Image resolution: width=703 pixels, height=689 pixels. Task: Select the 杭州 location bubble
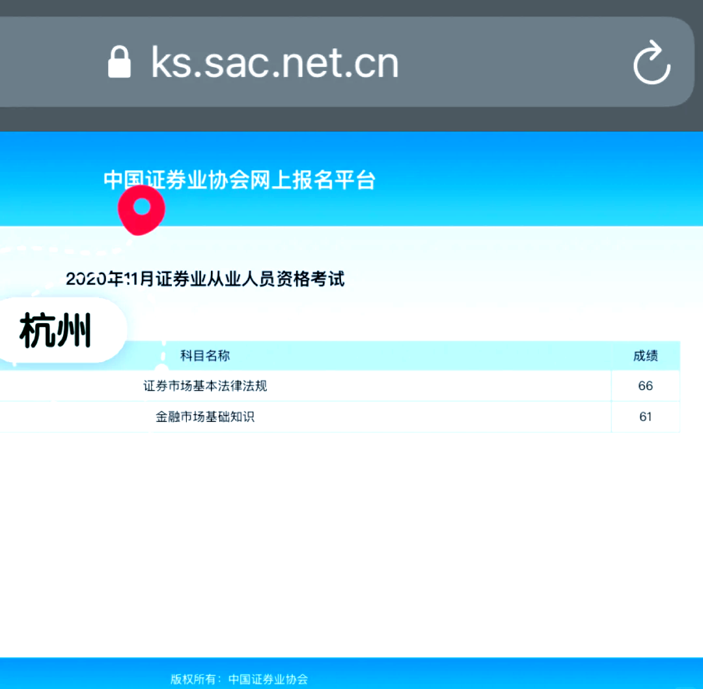point(59,330)
